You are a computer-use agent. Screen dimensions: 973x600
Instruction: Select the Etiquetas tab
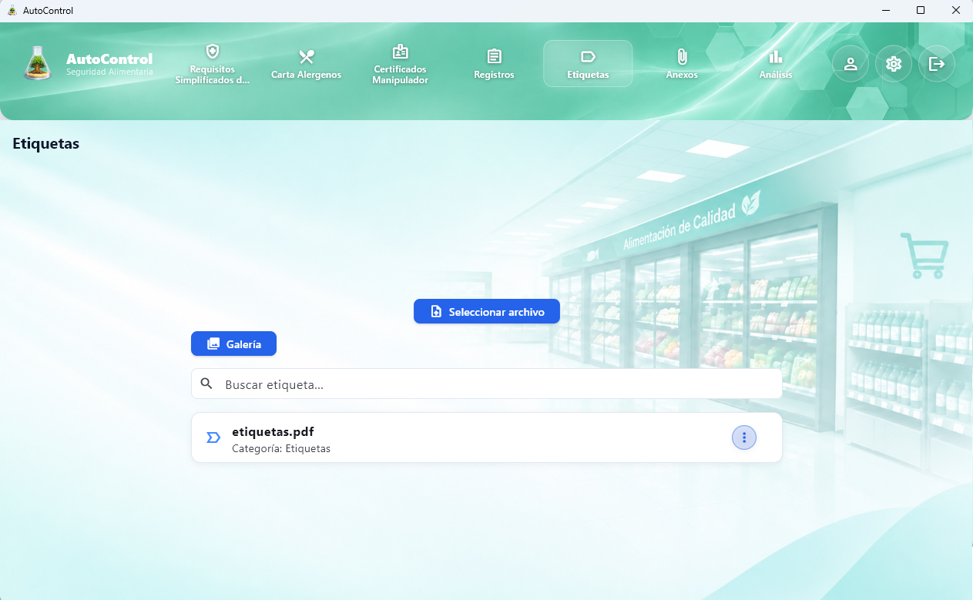588,63
